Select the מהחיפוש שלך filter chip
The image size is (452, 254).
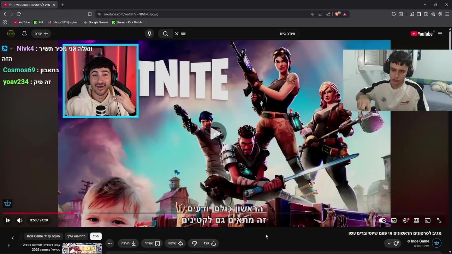click(77, 236)
